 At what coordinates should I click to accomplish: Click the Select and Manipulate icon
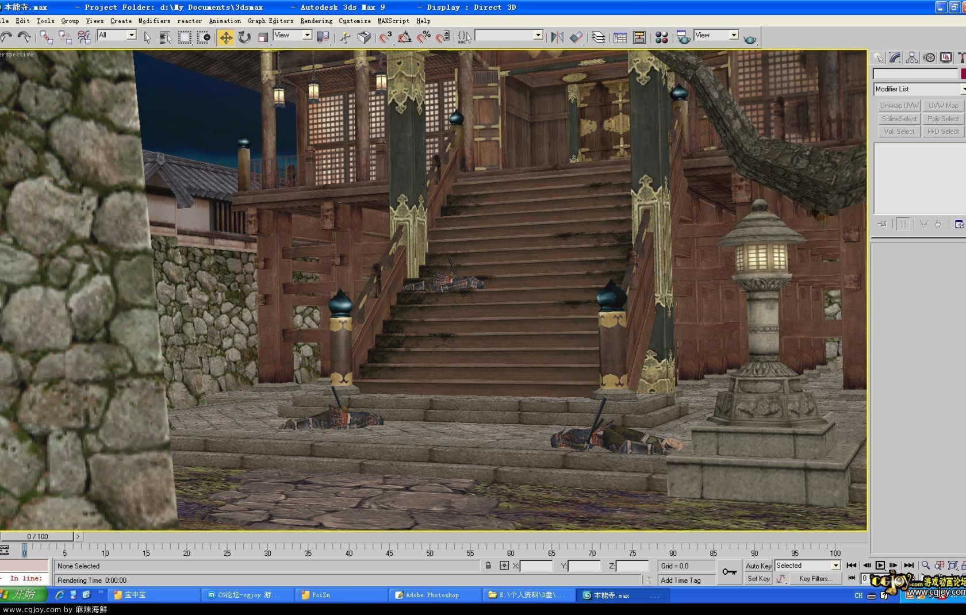pyautogui.click(x=345, y=37)
